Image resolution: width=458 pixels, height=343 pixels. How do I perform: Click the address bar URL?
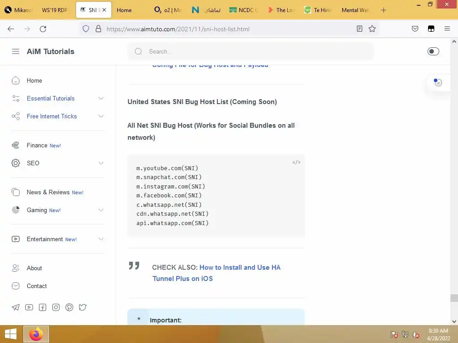tap(178, 29)
